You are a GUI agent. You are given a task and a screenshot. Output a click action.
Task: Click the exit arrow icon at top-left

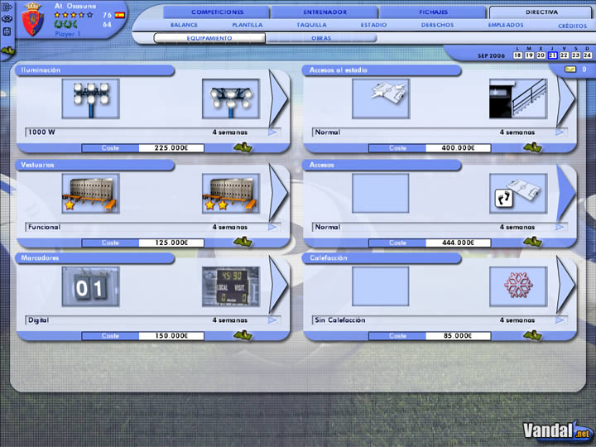[x=7, y=7]
